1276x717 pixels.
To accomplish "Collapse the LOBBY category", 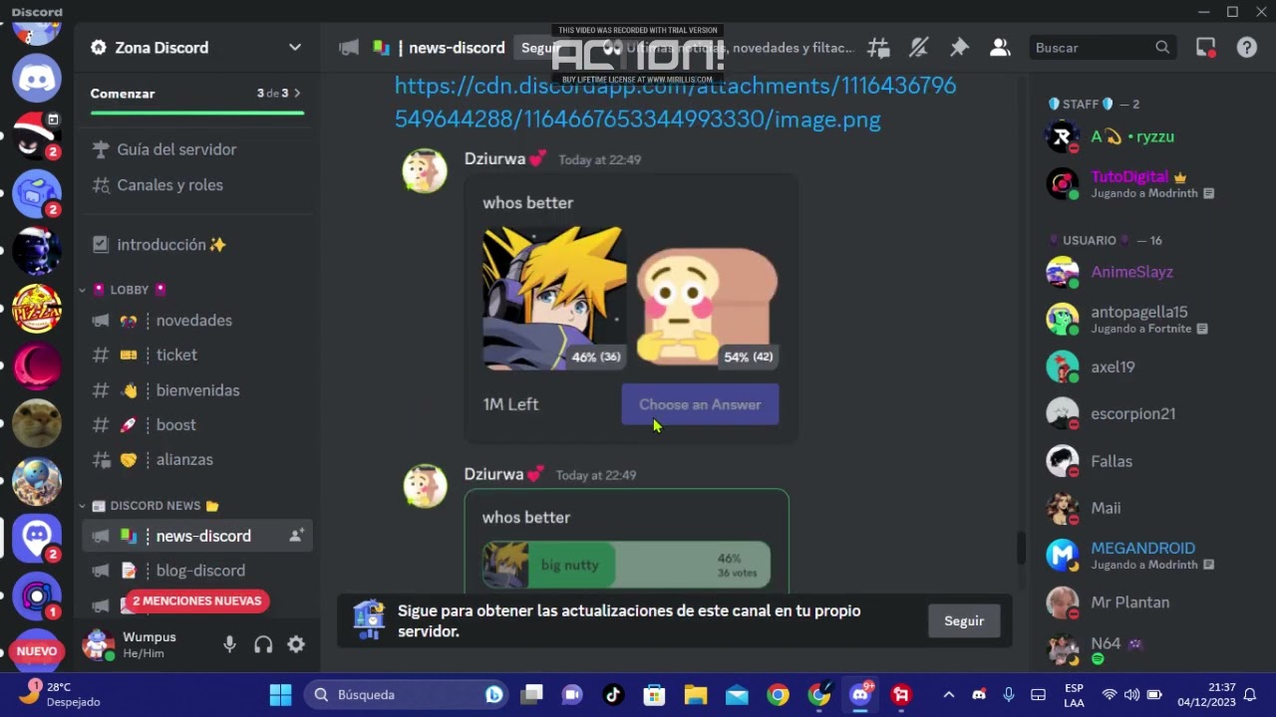I will (129, 290).
